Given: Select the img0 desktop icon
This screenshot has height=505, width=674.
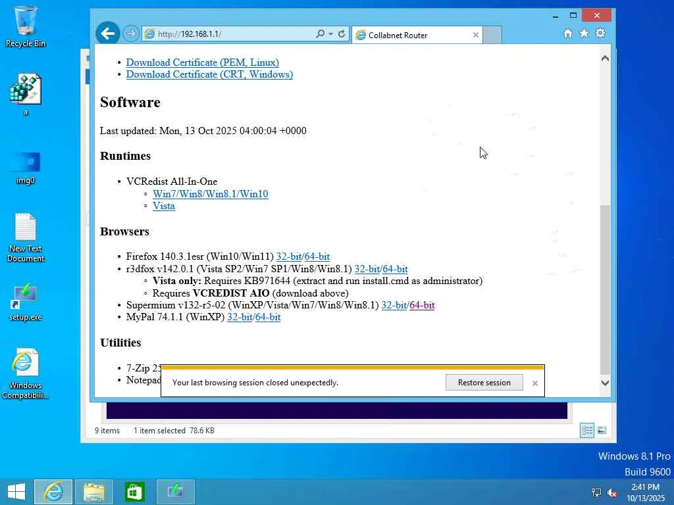Looking at the screenshot, I should 26,168.
